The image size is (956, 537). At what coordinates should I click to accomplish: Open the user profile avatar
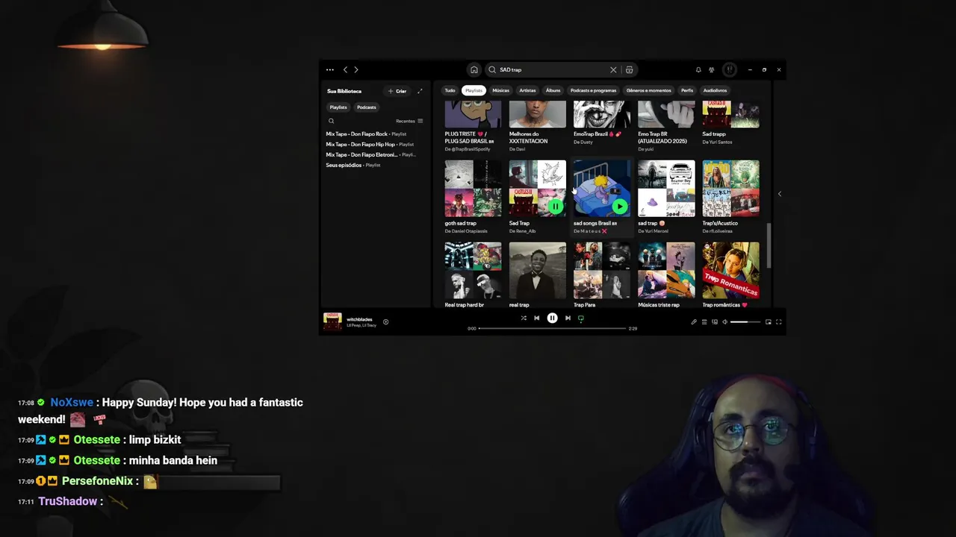click(x=730, y=69)
